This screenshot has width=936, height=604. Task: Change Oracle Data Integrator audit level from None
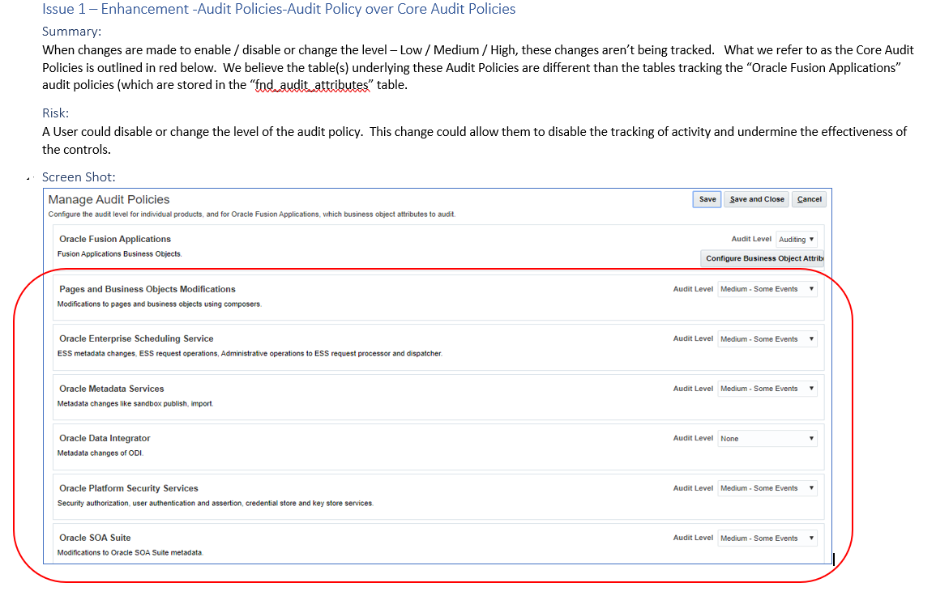pos(767,438)
